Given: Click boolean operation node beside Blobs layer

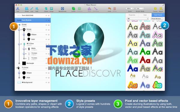Looking at the screenshot, I should [24, 49].
